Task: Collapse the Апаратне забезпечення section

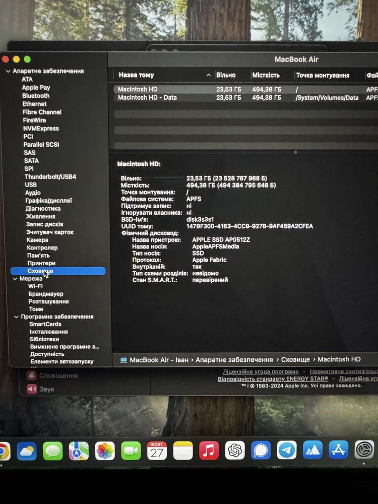Action: click(8, 71)
